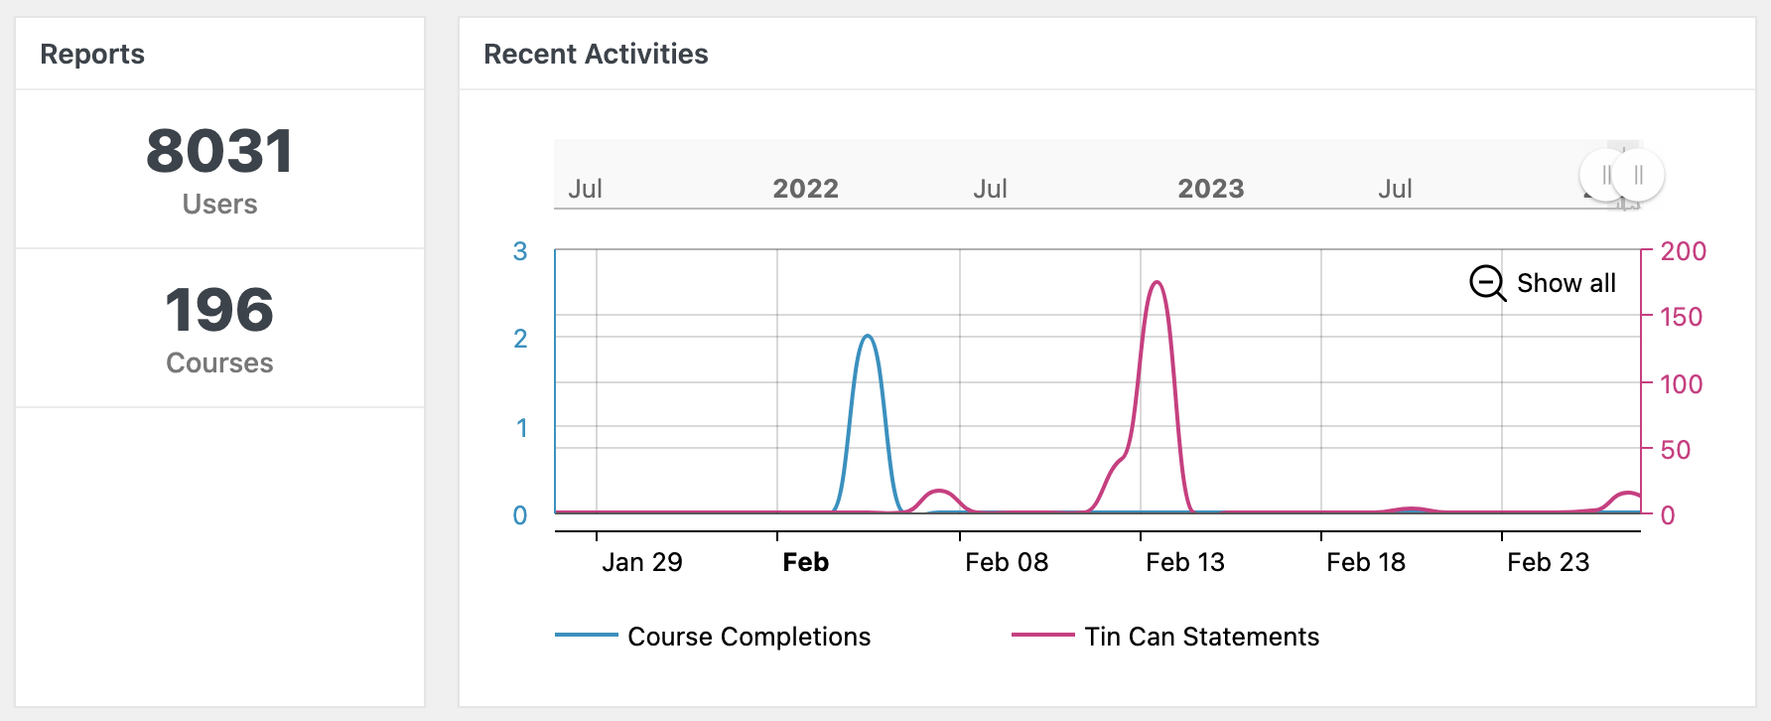Click the Feb 13 date axis label
1771x721 pixels.
point(1184,562)
